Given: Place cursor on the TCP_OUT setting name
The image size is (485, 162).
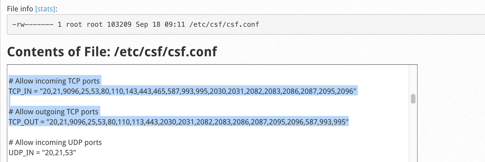Looking at the screenshot, I should pyautogui.click(x=24, y=122).
